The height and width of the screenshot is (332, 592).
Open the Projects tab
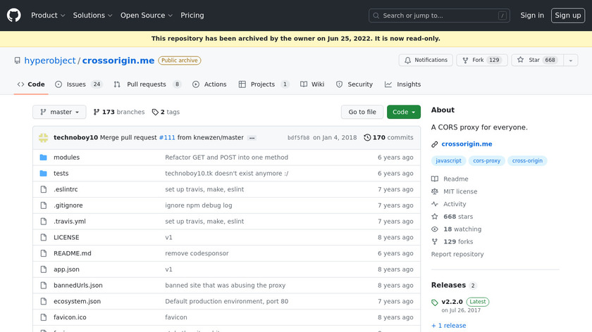(264, 84)
